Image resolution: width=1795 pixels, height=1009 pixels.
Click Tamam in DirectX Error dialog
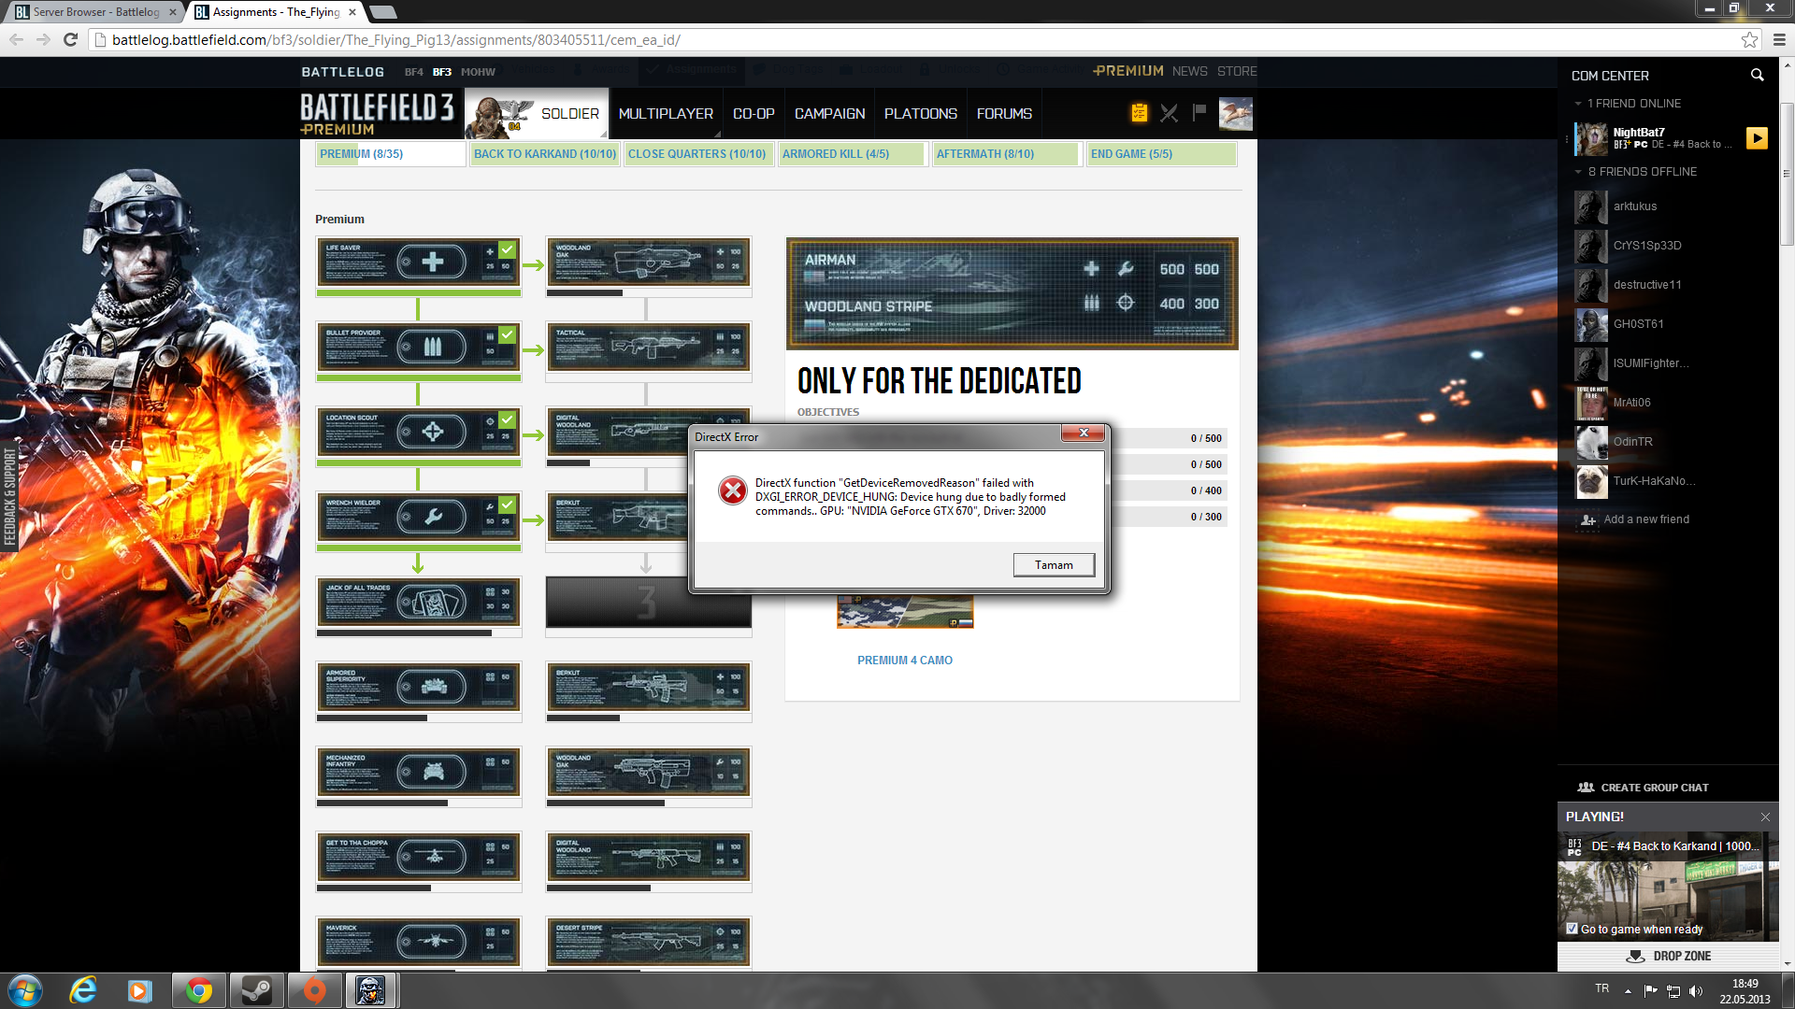coord(1054,564)
